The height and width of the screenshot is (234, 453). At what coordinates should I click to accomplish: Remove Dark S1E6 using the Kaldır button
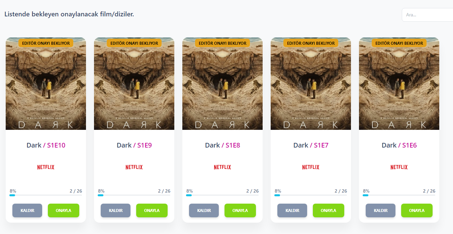381,211
